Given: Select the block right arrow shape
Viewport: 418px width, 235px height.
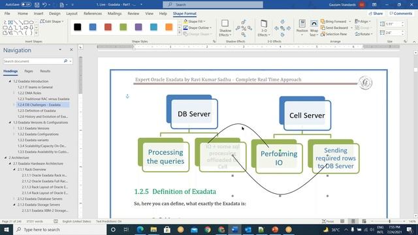Looking at the screenshot, I should 26,27.
